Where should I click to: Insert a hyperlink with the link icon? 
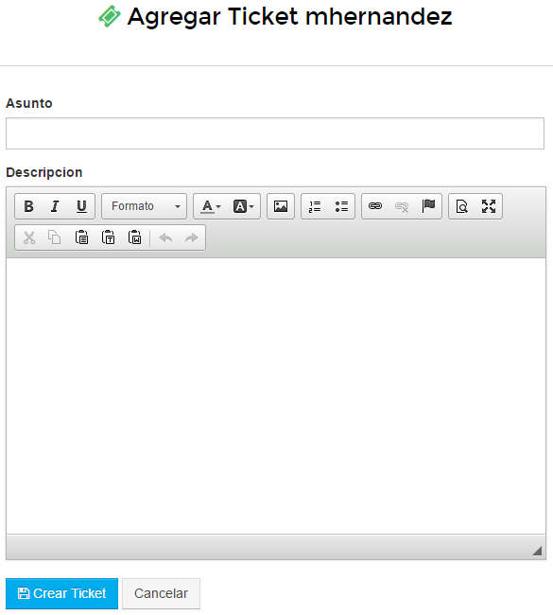[375, 206]
